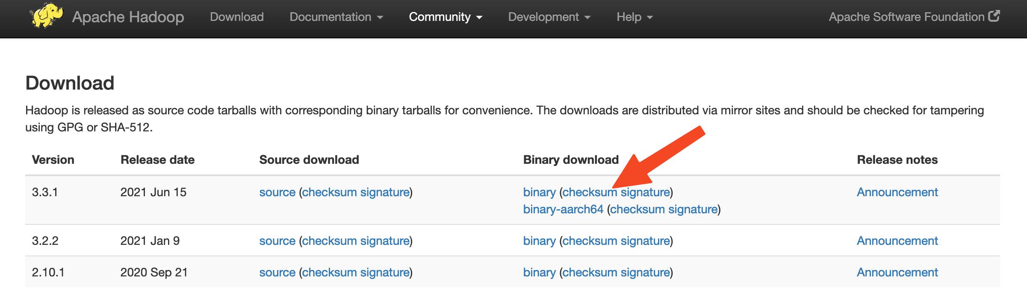Select the version cell 3.3.1

coord(45,192)
